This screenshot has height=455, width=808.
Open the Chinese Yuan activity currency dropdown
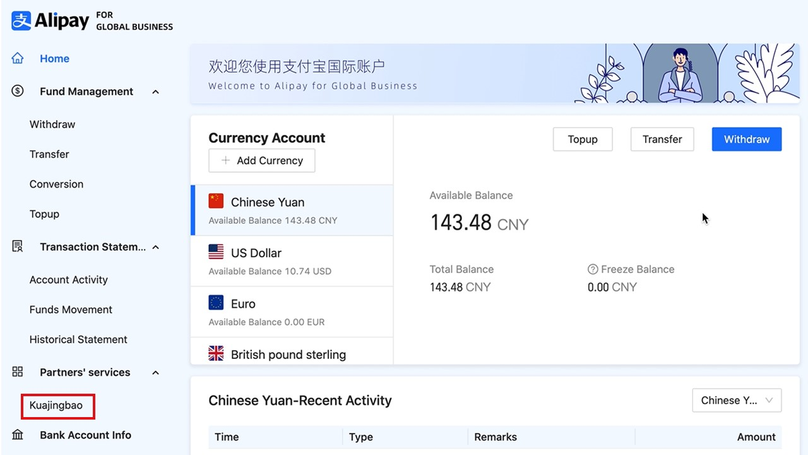[x=737, y=400]
